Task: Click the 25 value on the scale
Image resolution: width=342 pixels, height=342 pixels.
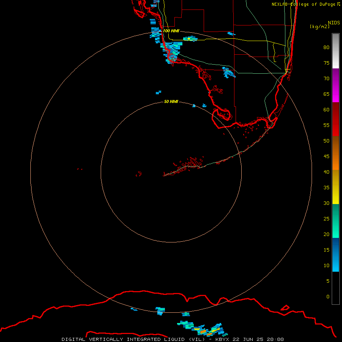Action: (326, 218)
